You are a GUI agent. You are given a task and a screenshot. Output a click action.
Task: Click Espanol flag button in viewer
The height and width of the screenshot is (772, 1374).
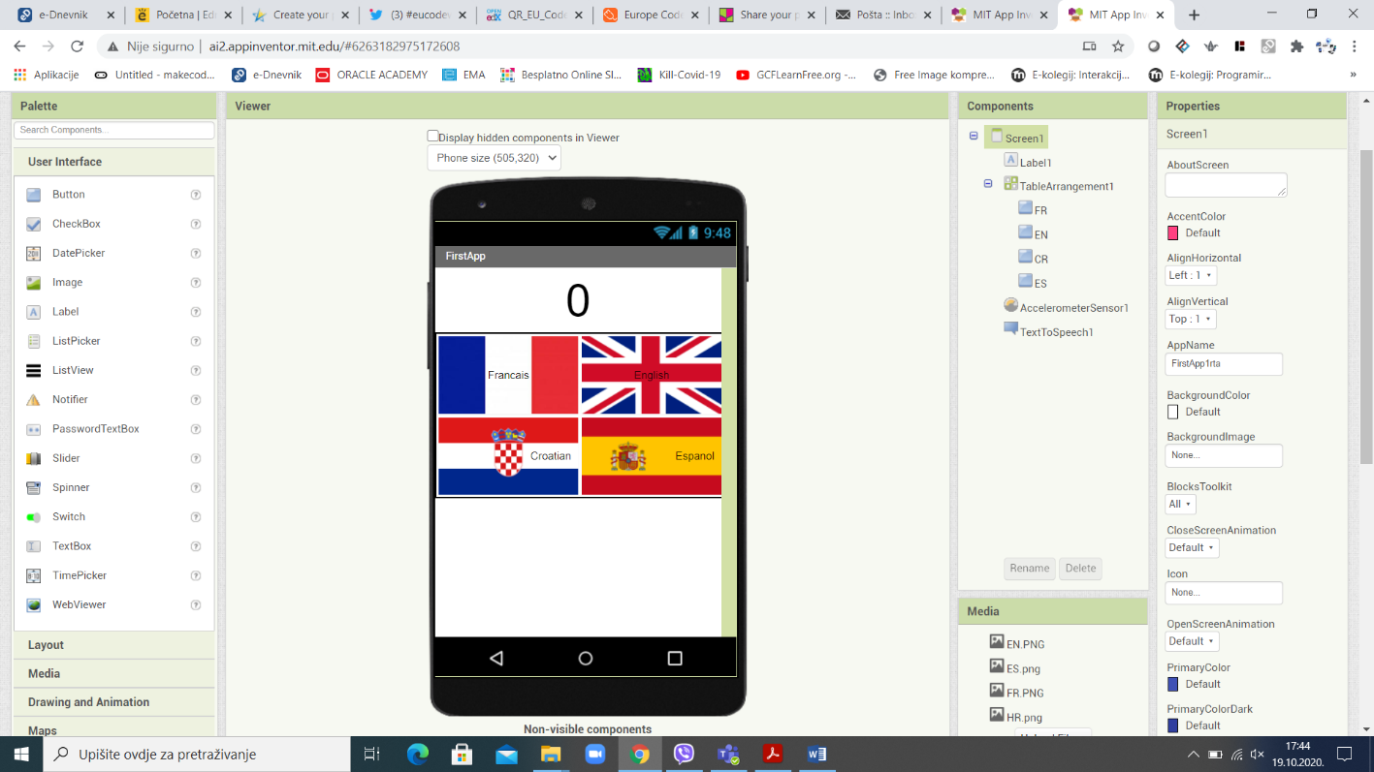652,456
